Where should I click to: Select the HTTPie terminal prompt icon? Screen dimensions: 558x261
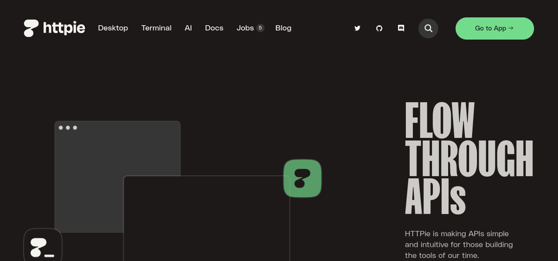point(43,246)
